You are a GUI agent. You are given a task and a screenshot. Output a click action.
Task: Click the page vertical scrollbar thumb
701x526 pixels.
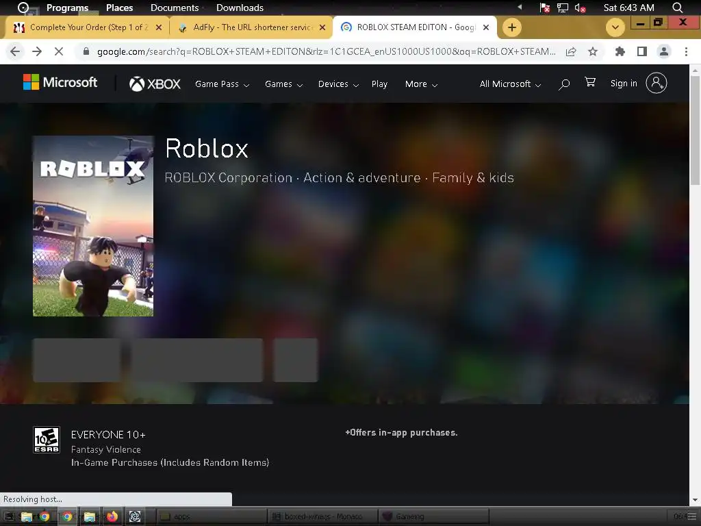[x=696, y=129]
